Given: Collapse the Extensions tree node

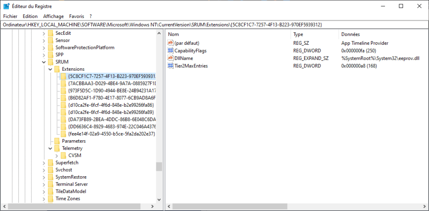Looking at the screenshot, I should point(51,69).
